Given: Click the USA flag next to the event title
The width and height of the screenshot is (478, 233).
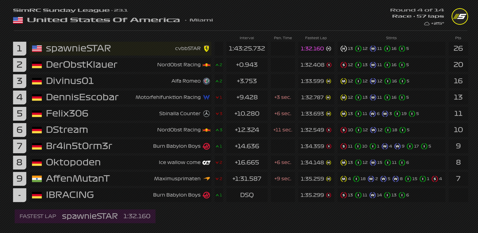Looking at the screenshot, I should [18, 20].
